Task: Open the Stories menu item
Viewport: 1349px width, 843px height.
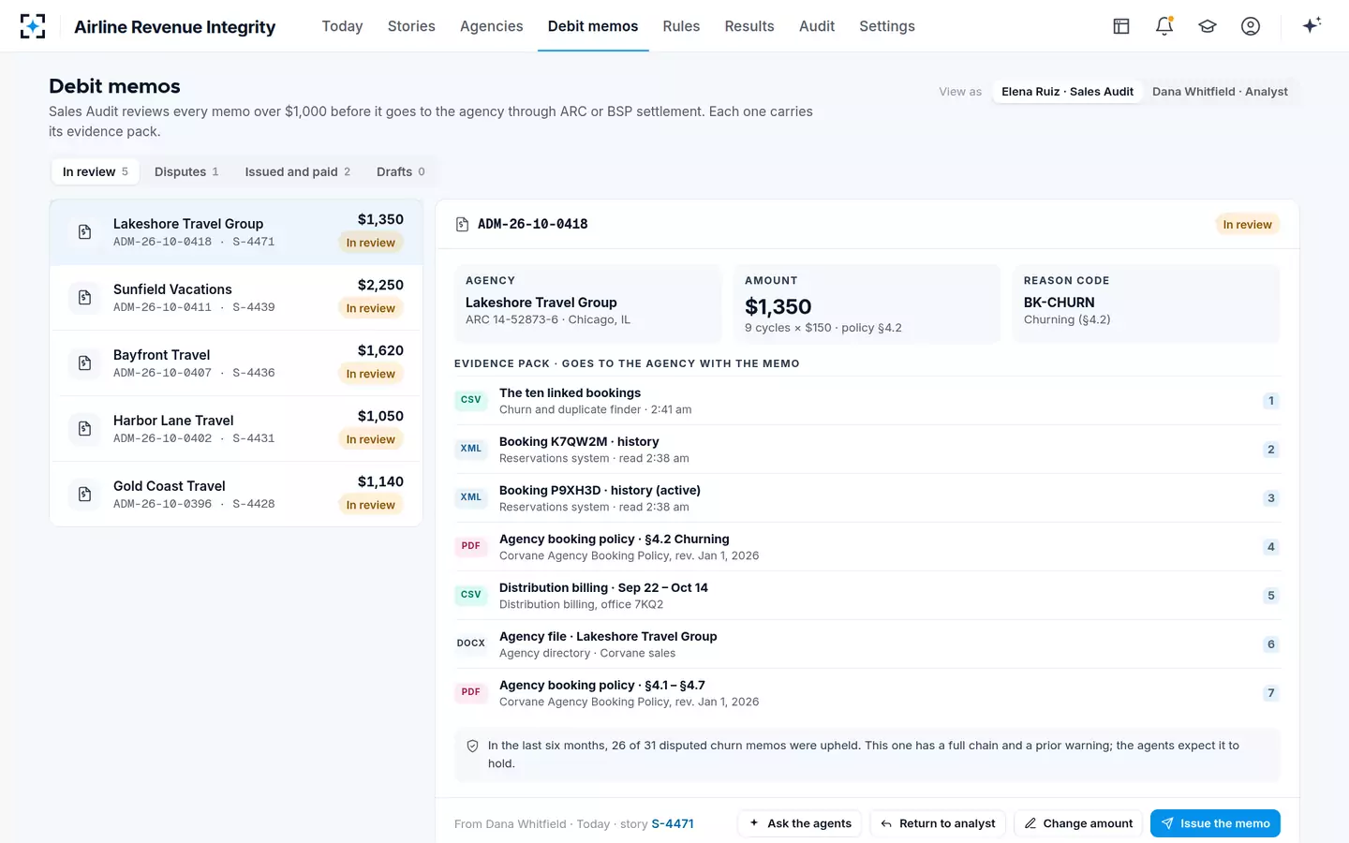Action: [411, 26]
